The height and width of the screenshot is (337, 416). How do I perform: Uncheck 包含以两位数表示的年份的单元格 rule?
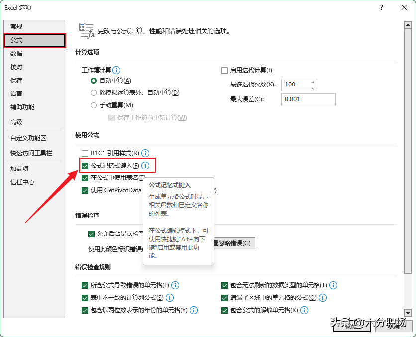click(85, 310)
